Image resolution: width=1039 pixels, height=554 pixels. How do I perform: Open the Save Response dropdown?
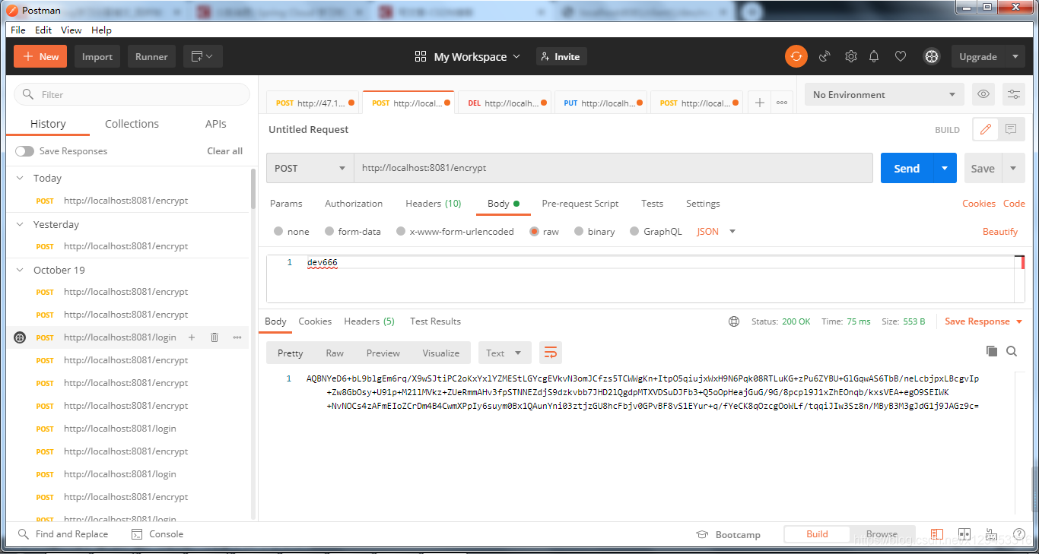click(x=983, y=321)
